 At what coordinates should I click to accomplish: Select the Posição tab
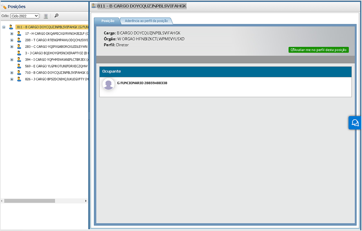(108, 21)
